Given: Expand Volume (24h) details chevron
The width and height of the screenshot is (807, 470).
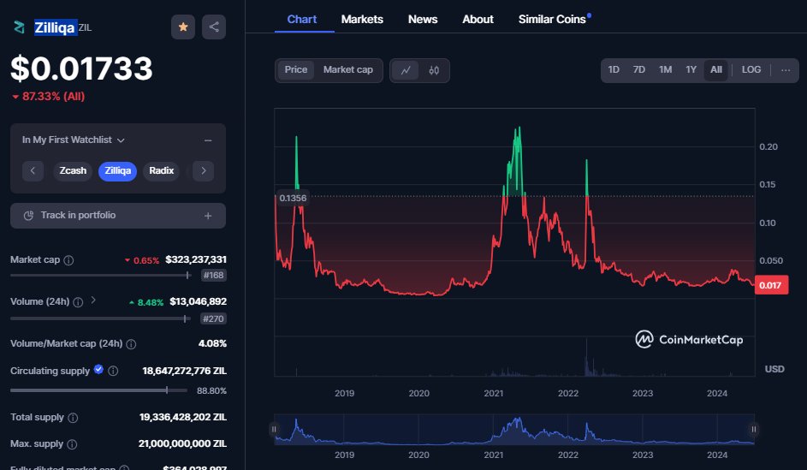Looking at the screenshot, I should 93,300.
